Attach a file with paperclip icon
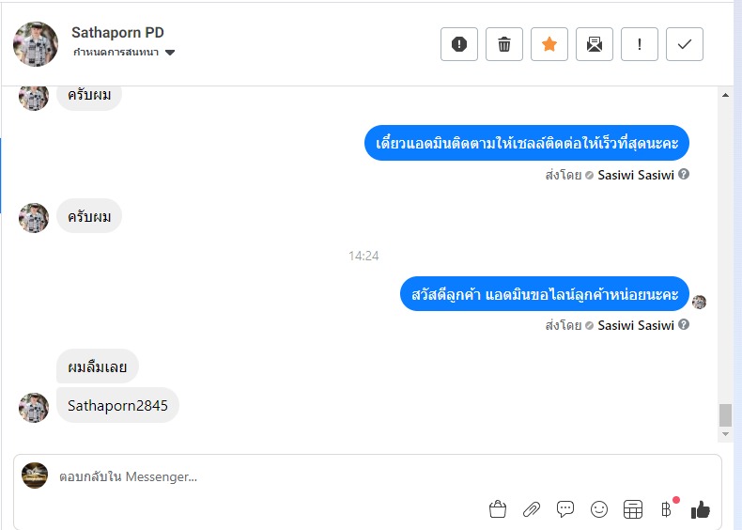This screenshot has height=530, width=742. coord(532,509)
